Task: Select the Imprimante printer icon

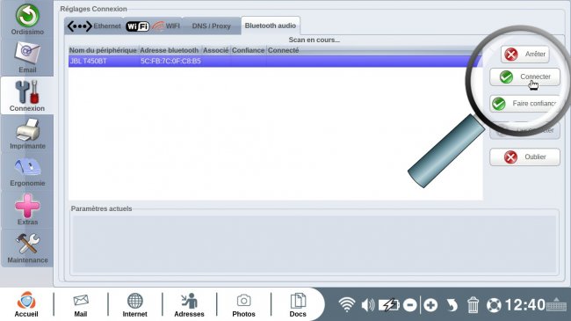Action: point(27,135)
